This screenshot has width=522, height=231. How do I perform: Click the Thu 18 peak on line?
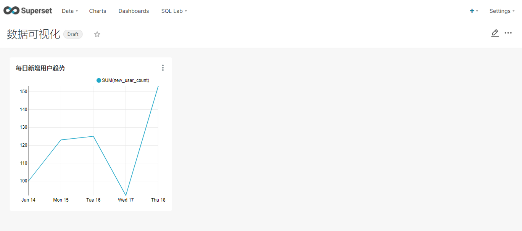coord(158,86)
